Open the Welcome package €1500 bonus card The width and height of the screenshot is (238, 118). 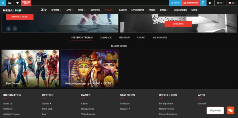pyautogui.click(x=89, y=68)
